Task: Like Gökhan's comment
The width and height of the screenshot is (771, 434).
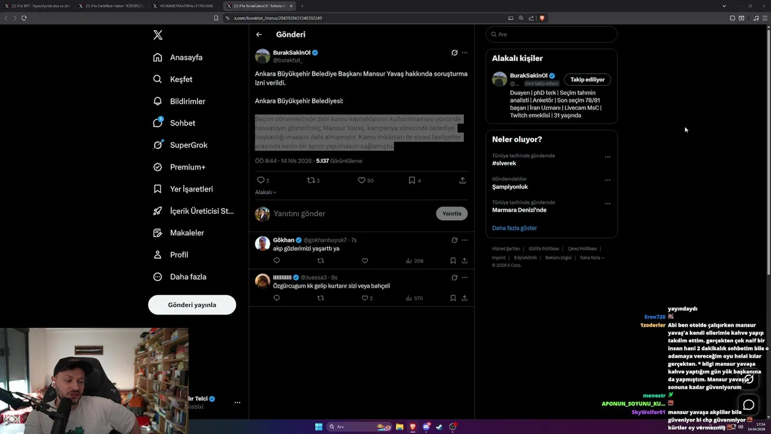Action: click(x=364, y=260)
